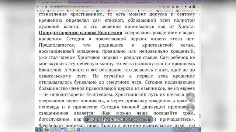The width and height of the screenshot is (236, 132).
Task: Open Microsoft Word from the taskbar
Action: (62, 129)
